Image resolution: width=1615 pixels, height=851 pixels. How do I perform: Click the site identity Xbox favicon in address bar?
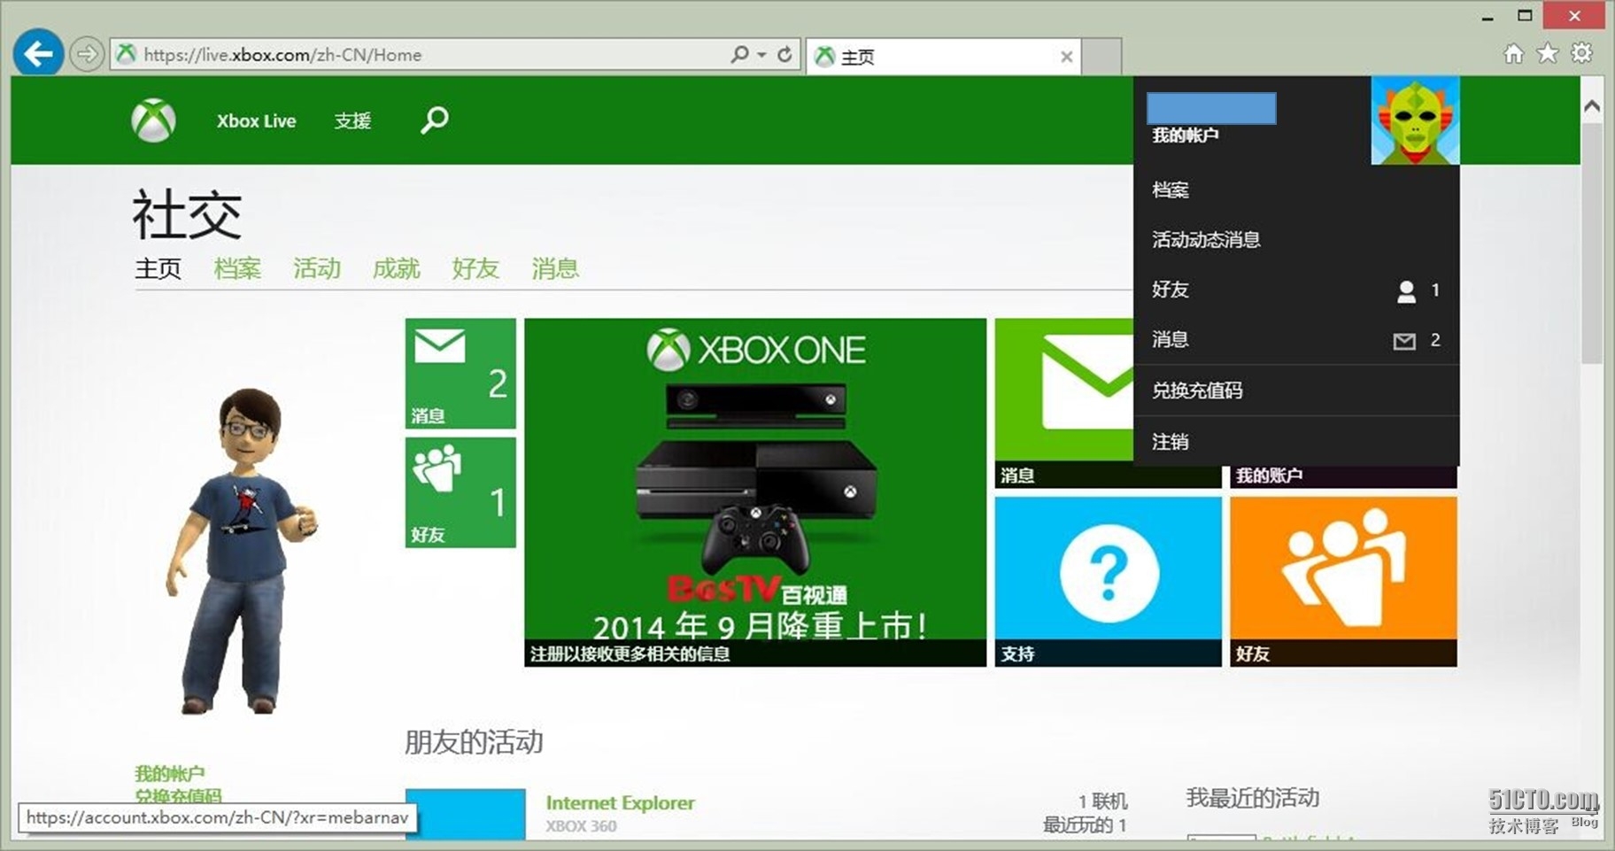click(x=127, y=54)
